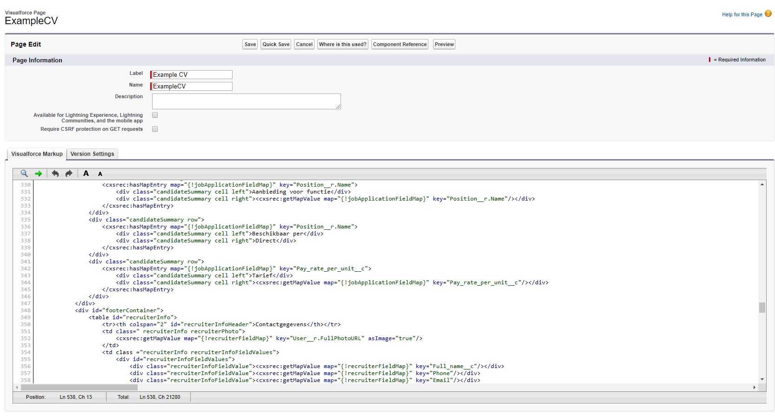Click the line containing Tarief
This screenshot has width=775, height=416.
pos(205,275)
